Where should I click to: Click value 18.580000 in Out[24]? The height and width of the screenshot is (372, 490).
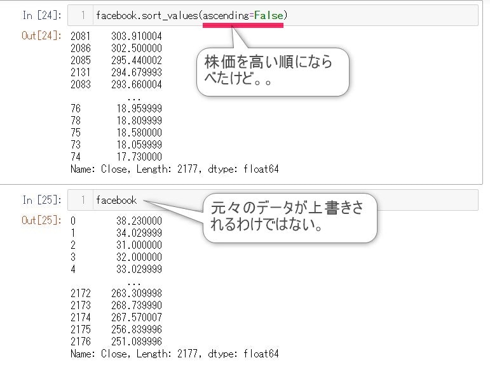(139, 133)
